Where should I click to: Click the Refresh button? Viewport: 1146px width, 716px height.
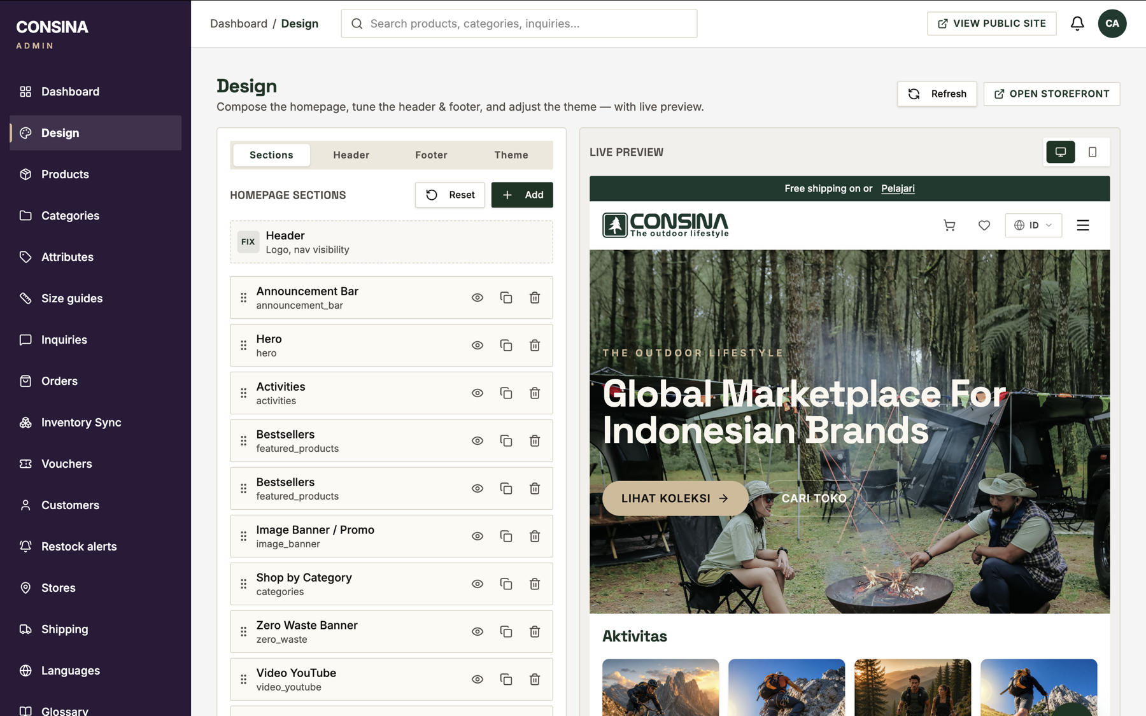click(937, 94)
